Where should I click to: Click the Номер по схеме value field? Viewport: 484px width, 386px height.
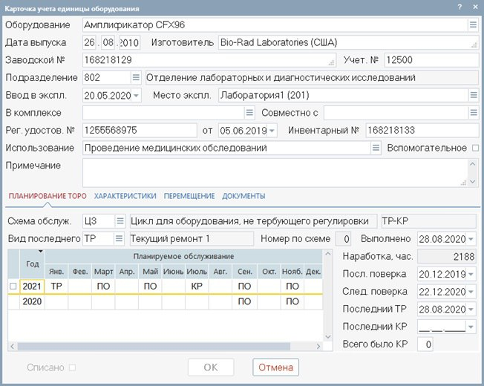pos(344,239)
